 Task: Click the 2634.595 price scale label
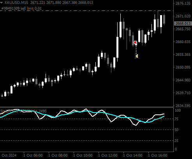tap(183, 106)
